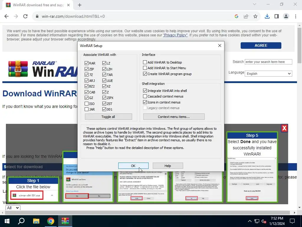Screen dimensions: 302x227
Task: Uncheck LZH file association
Action: [x=104, y=69]
